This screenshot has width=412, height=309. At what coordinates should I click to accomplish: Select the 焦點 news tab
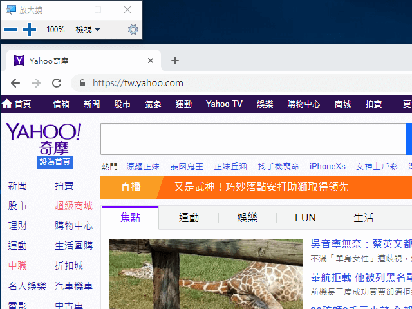pos(130,218)
